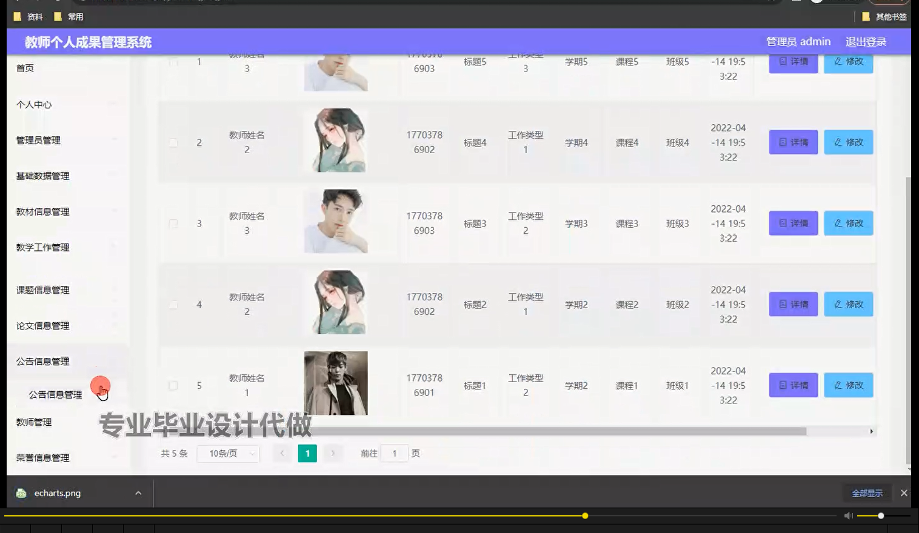Click 修改 for the 标题2 row
The image size is (919, 533).
pyautogui.click(x=849, y=304)
